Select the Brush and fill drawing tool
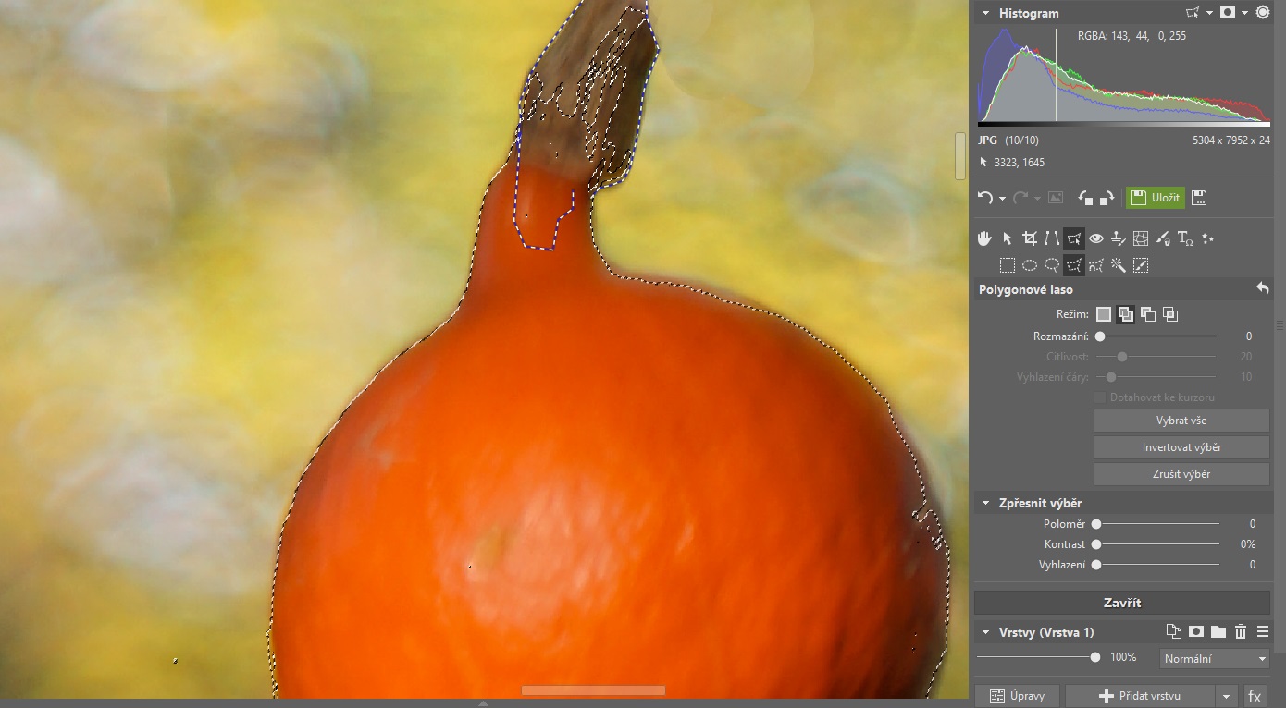This screenshot has height=708, width=1286. pyautogui.click(x=1163, y=238)
